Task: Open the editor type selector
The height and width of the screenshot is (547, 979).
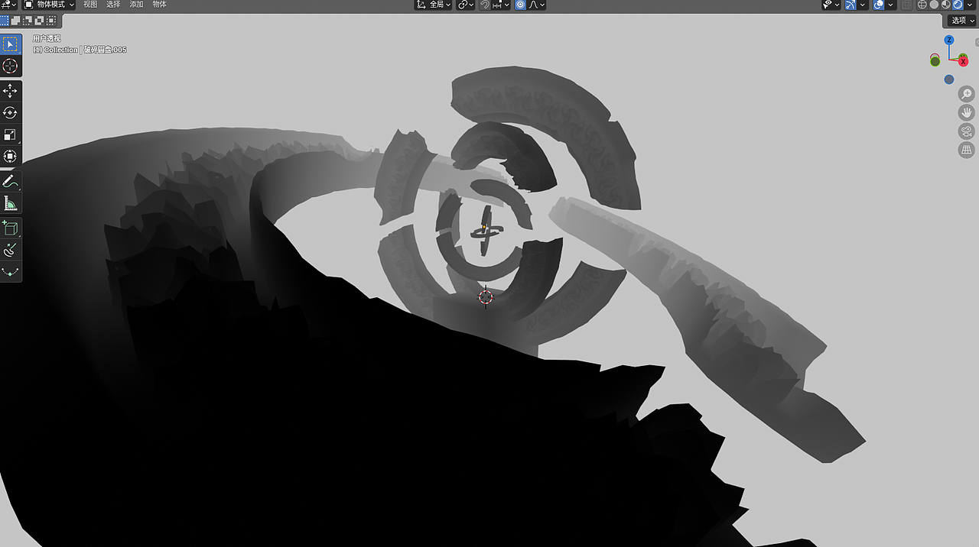Action: 8,5
